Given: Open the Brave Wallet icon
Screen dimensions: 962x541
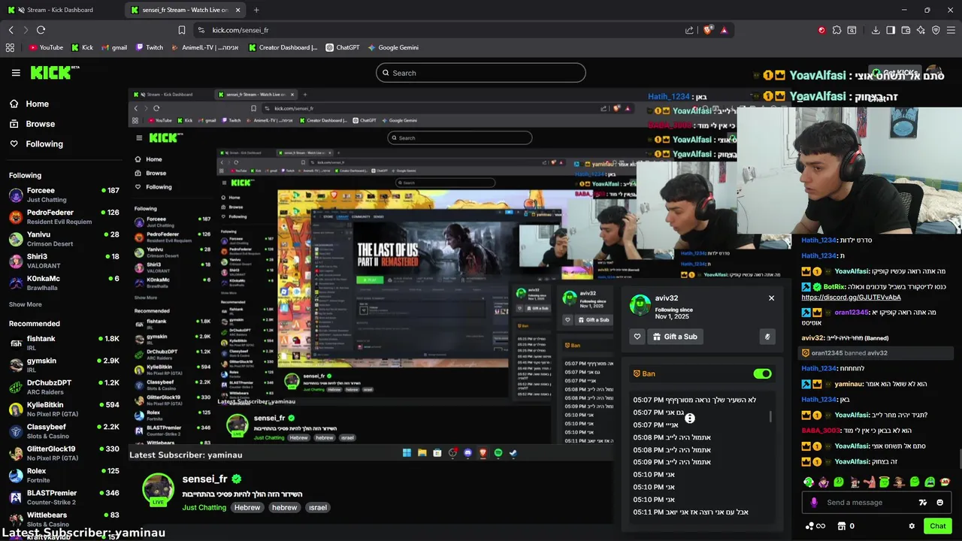Looking at the screenshot, I should click(x=906, y=30).
